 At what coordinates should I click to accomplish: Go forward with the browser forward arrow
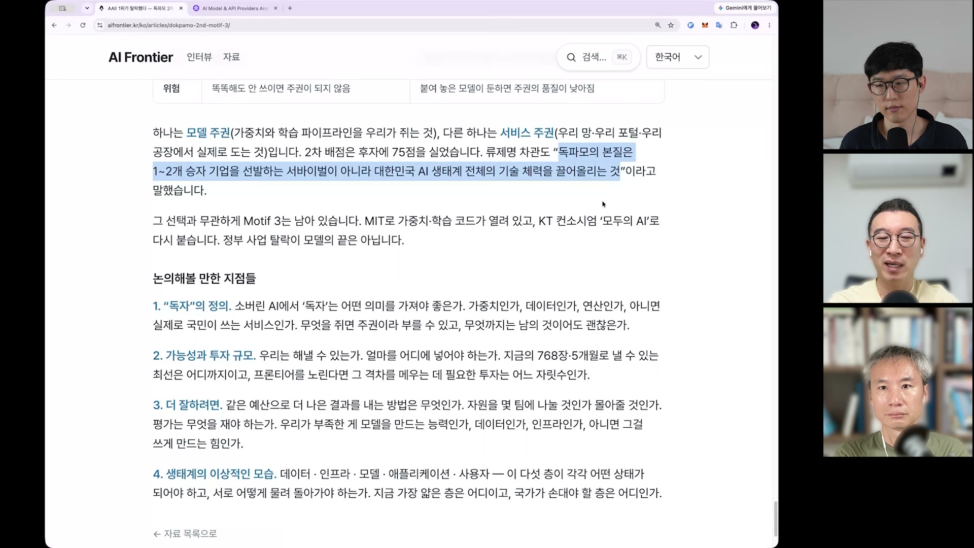68,25
